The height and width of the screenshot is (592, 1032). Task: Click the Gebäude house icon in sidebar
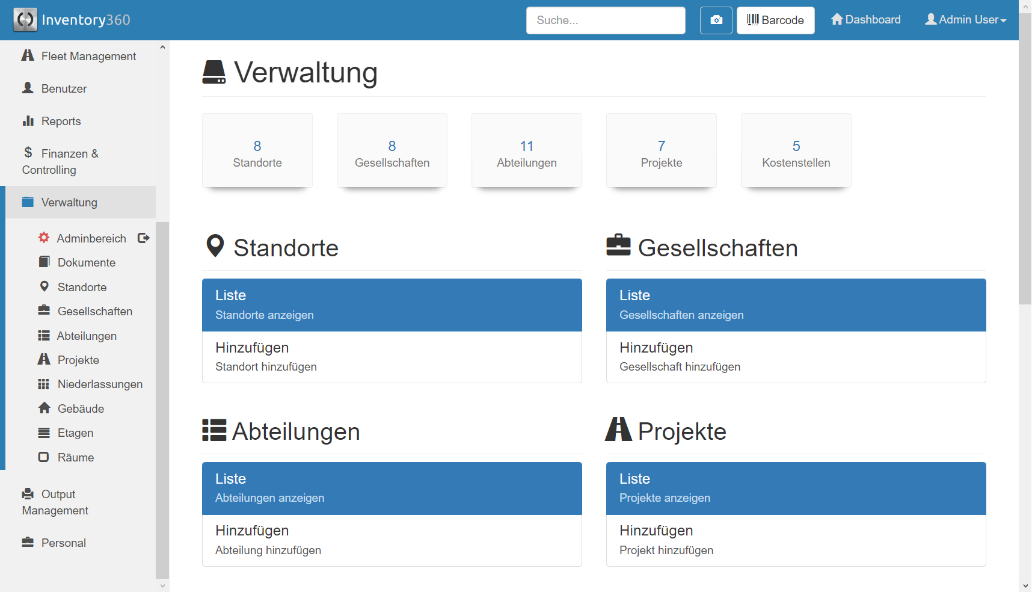click(44, 408)
